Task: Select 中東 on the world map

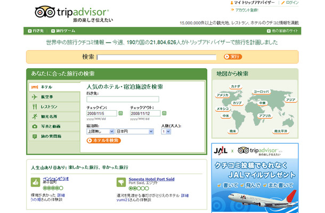Action: pos(263,103)
